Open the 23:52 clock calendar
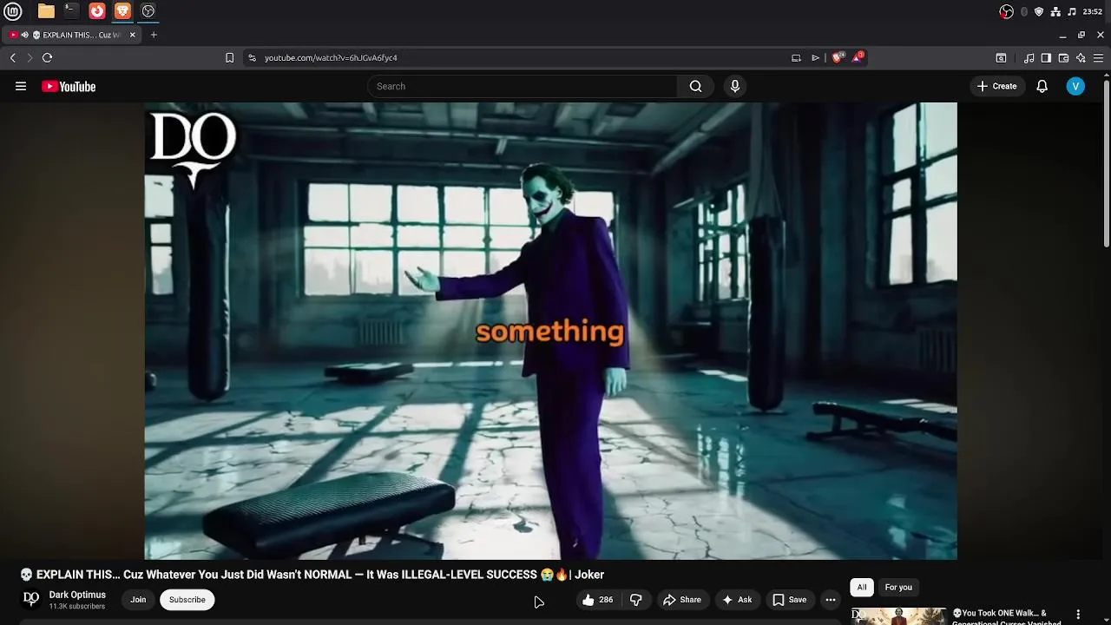Image resolution: width=1111 pixels, height=625 pixels. pos(1093,11)
